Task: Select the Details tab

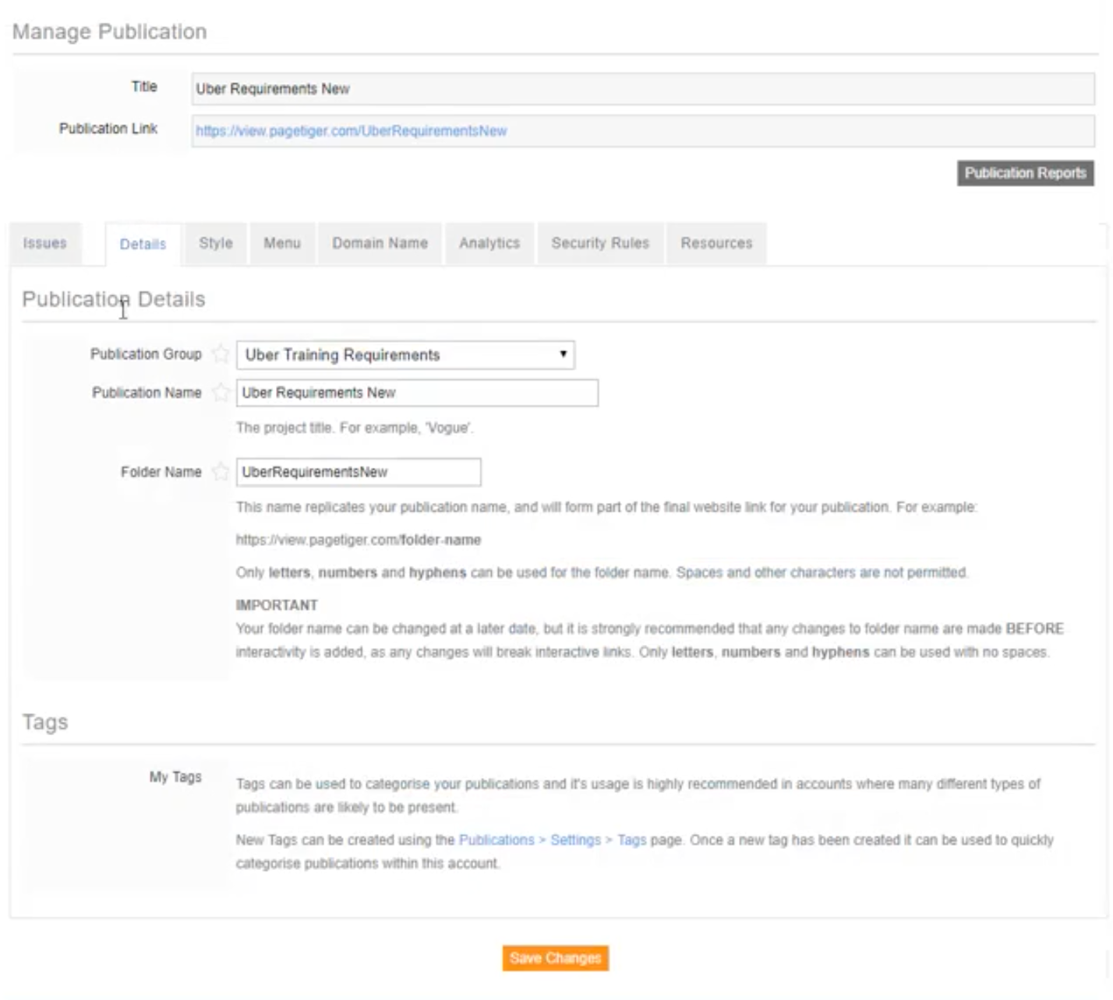Action: 143,244
